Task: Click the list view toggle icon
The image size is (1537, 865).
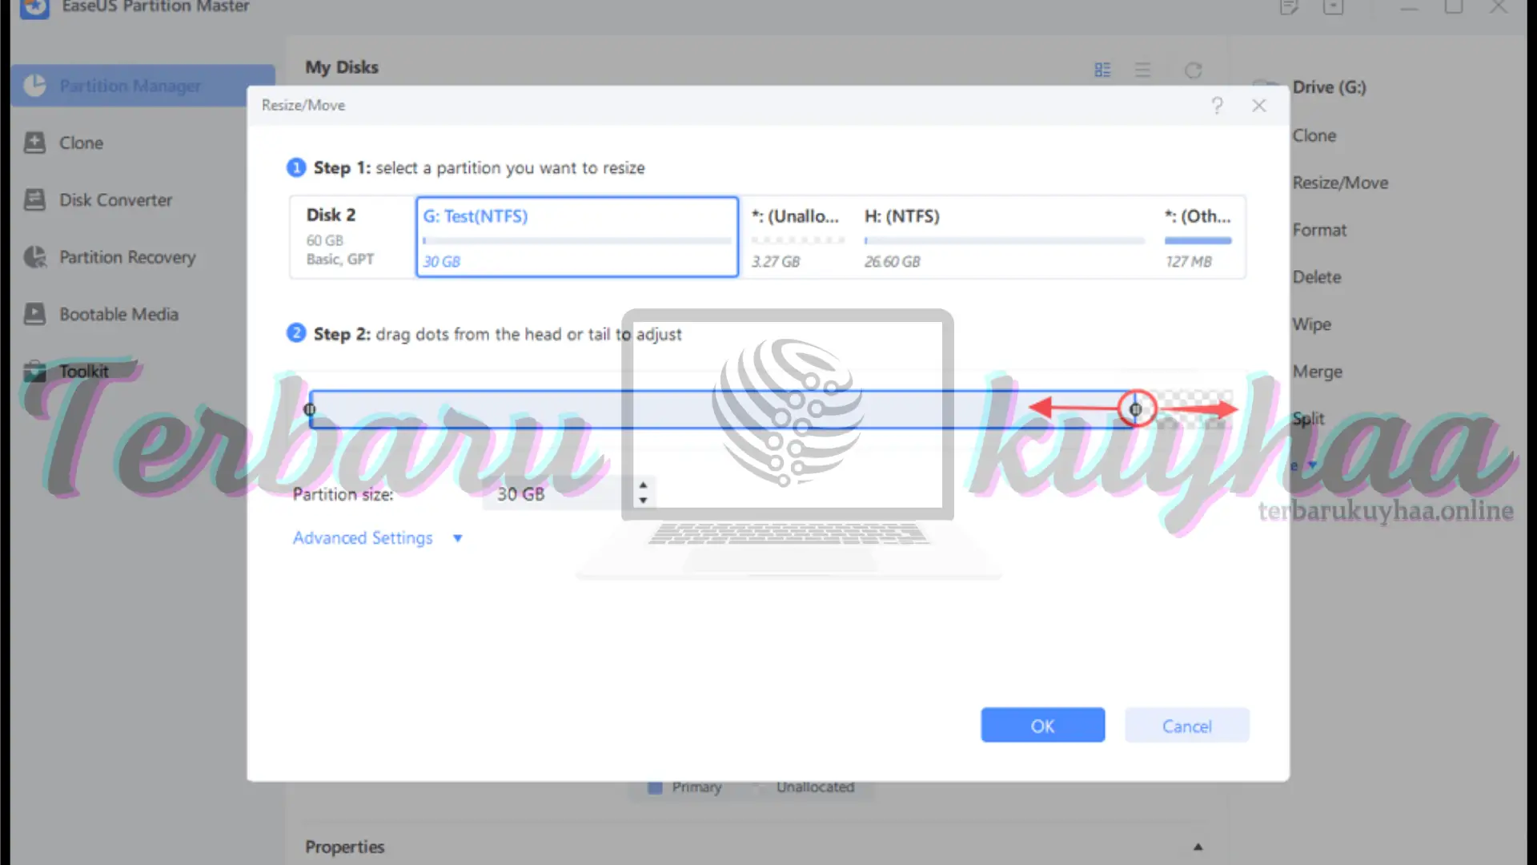Action: (x=1143, y=70)
